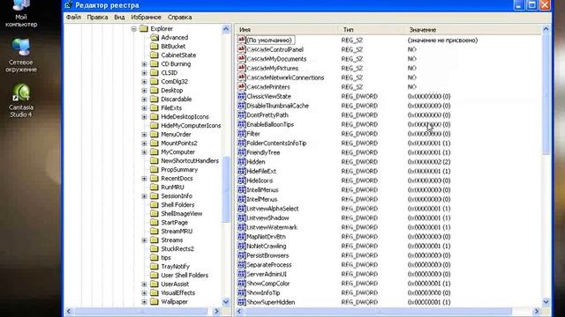Expand the SessionInfo key
Screen dimensions: 565x317
[144, 195]
